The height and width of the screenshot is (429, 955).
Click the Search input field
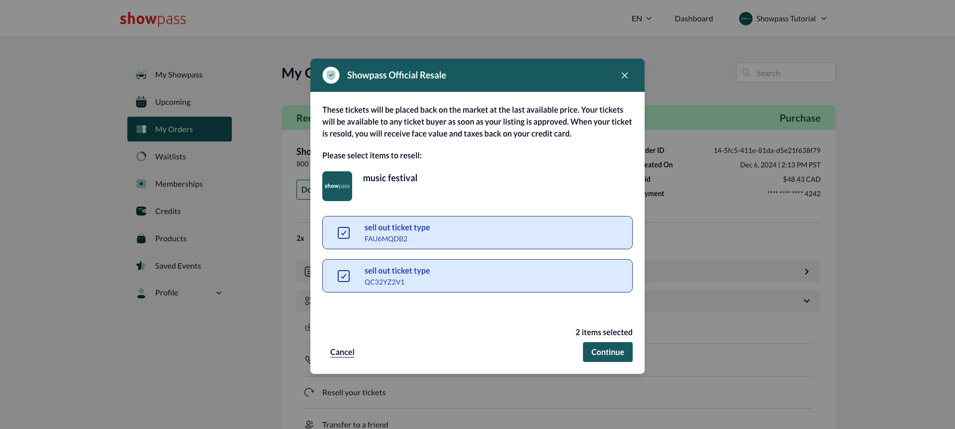click(785, 72)
